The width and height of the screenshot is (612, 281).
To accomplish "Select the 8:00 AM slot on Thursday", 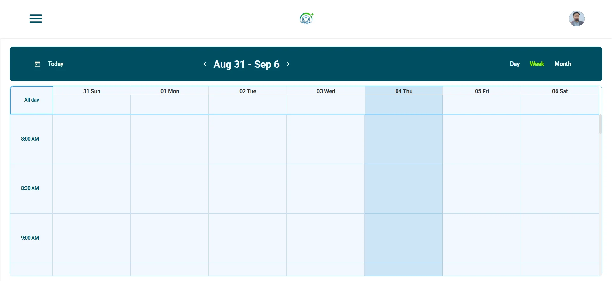I will 404,139.
